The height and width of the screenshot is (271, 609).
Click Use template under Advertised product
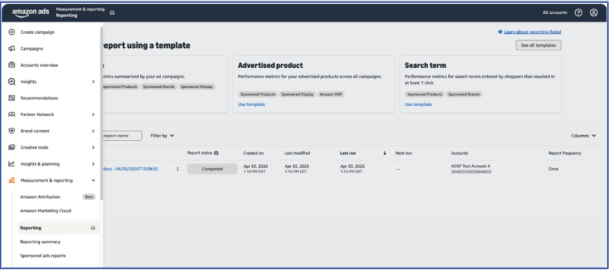[x=252, y=104]
